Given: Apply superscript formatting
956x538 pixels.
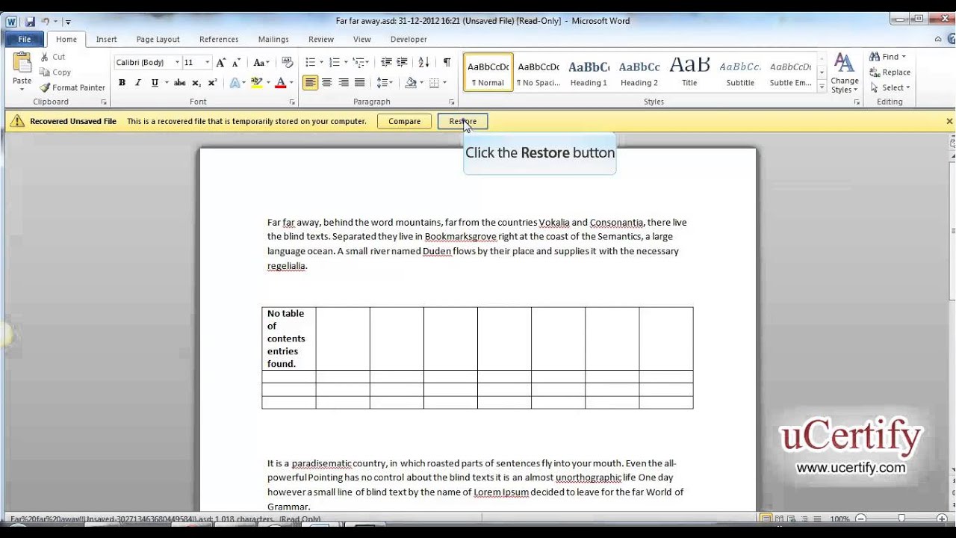Looking at the screenshot, I should tap(212, 83).
